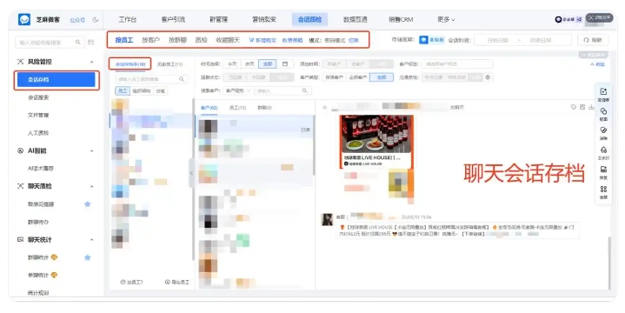Image resolution: width=625 pixels, height=313 pixels.
Task: Select 微信客户 in the customer type filter
Action: (x=335, y=77)
